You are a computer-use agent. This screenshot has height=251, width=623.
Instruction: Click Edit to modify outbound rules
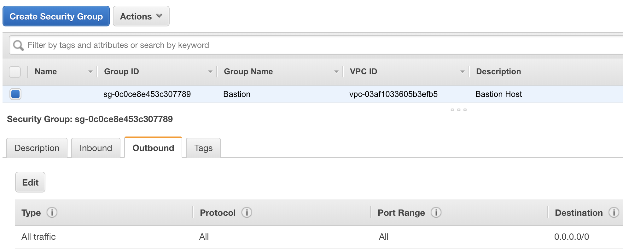click(30, 182)
